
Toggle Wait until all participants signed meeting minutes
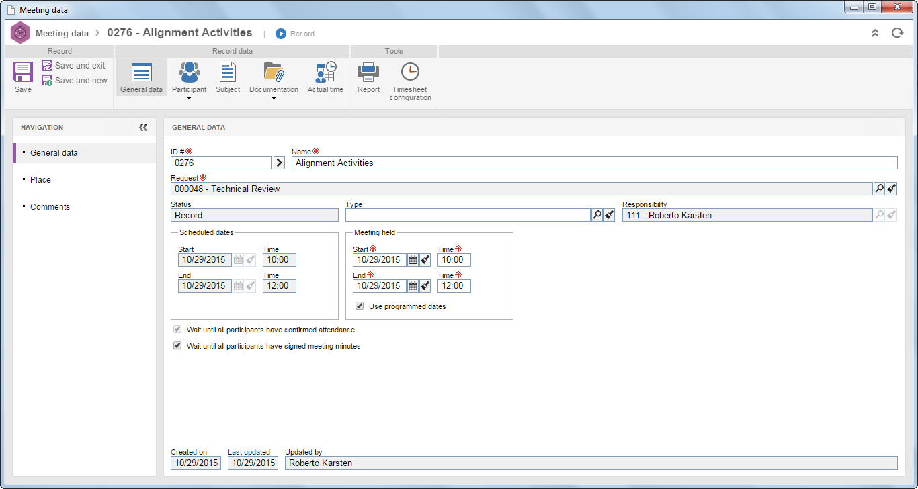click(177, 346)
